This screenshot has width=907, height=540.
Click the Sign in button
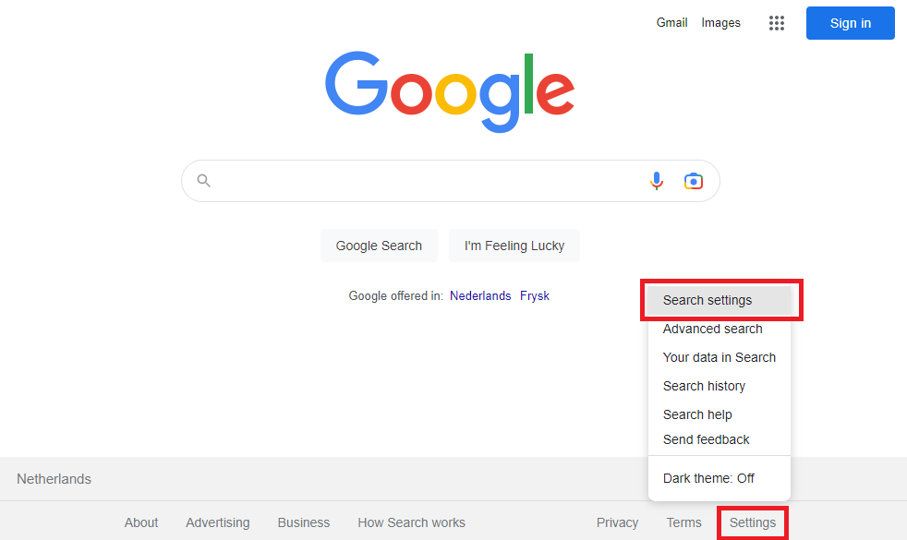(849, 22)
